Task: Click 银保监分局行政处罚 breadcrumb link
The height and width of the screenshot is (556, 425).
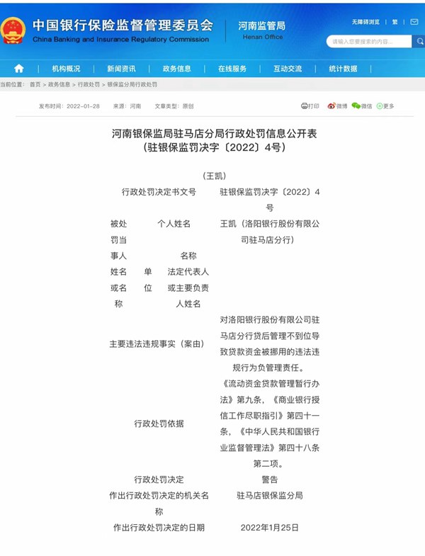Action: tap(132, 84)
